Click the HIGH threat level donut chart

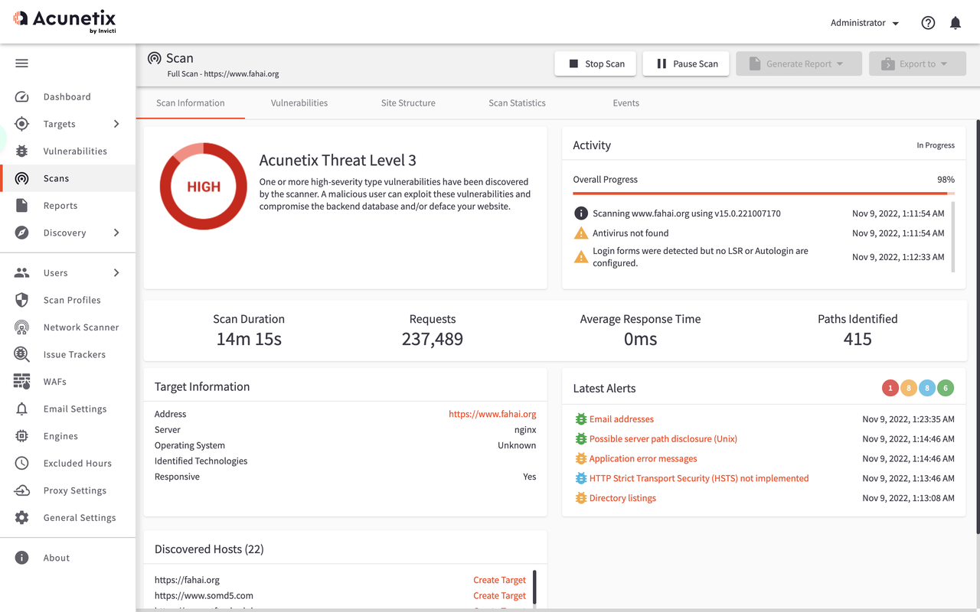(204, 186)
